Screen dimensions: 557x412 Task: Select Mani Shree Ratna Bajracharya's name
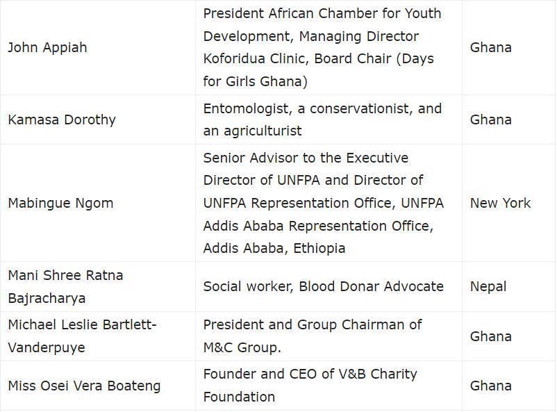coord(66,286)
